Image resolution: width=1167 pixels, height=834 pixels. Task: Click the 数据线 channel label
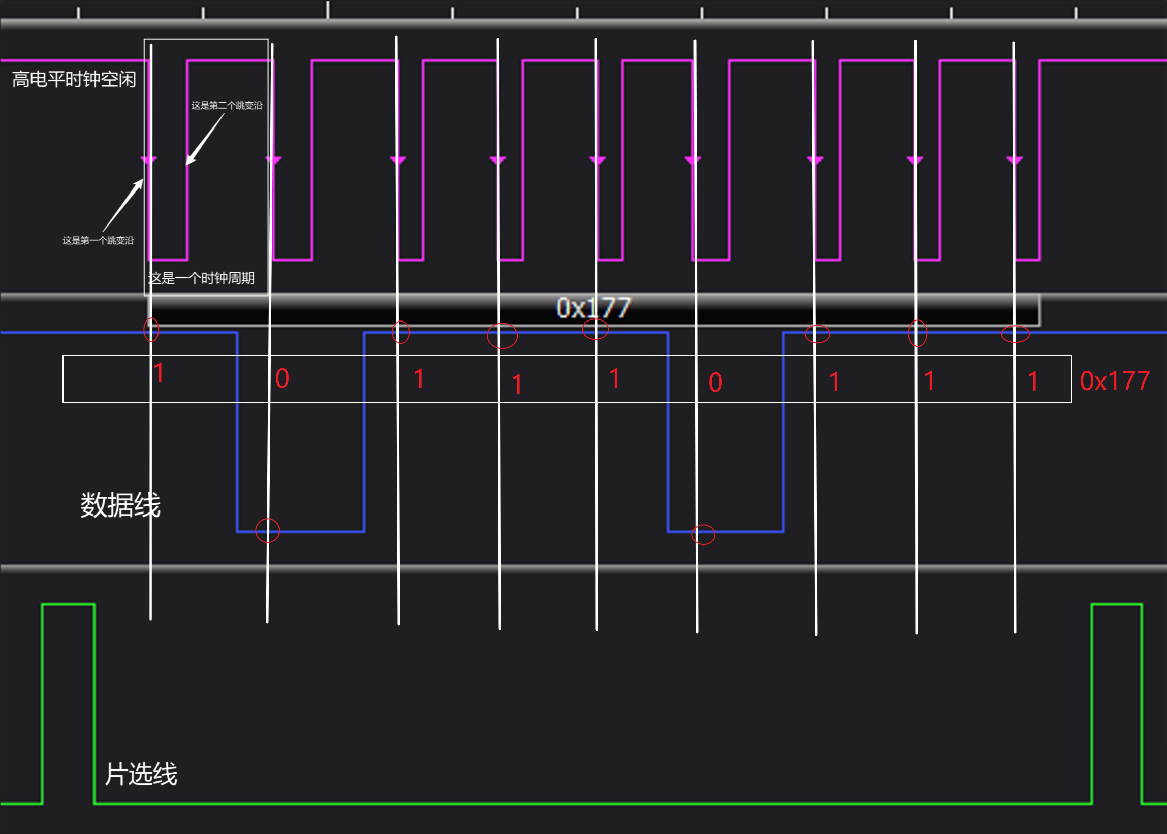[120, 505]
